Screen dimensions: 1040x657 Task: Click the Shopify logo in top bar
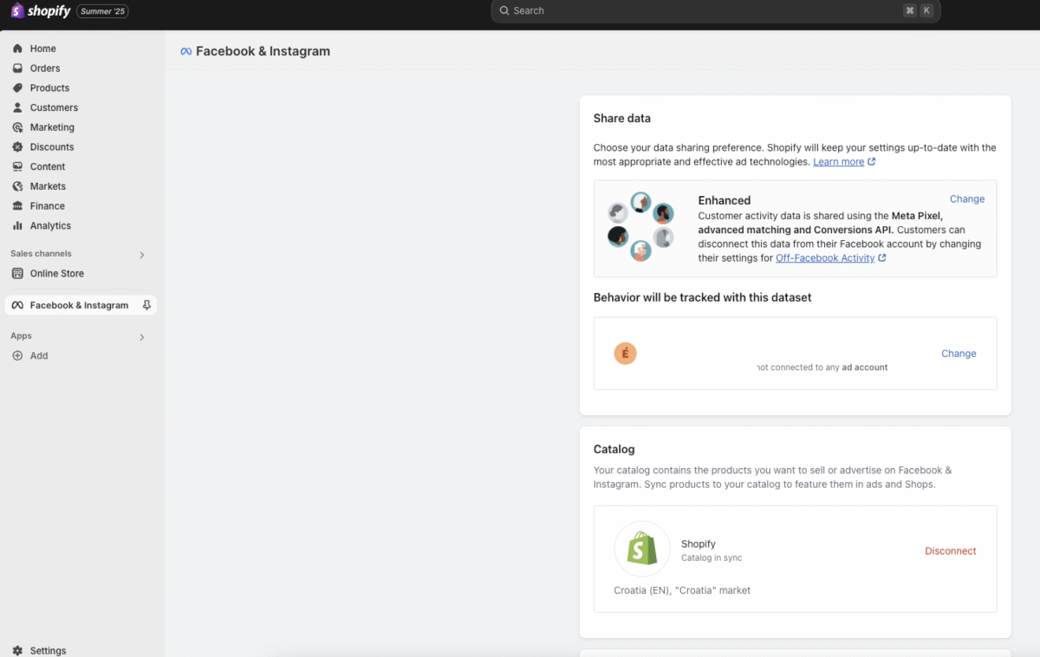tap(41, 11)
